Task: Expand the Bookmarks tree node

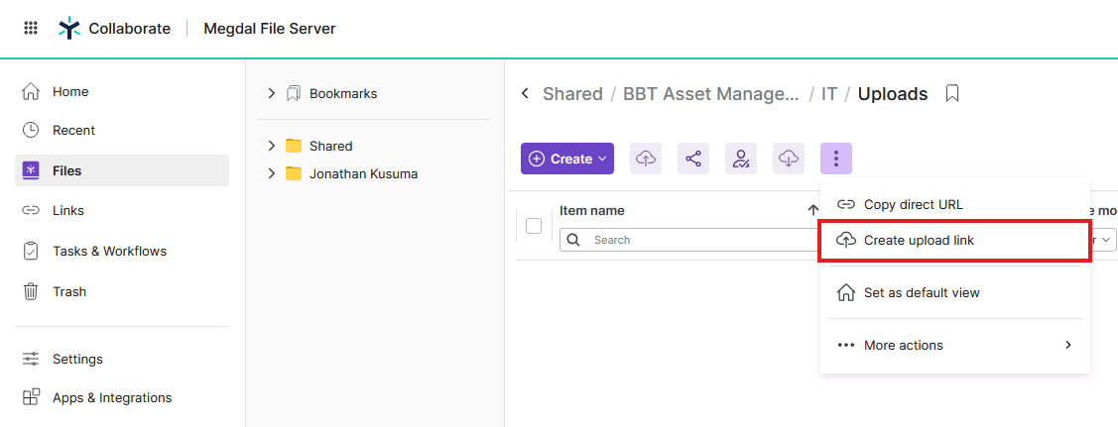Action: (x=271, y=93)
